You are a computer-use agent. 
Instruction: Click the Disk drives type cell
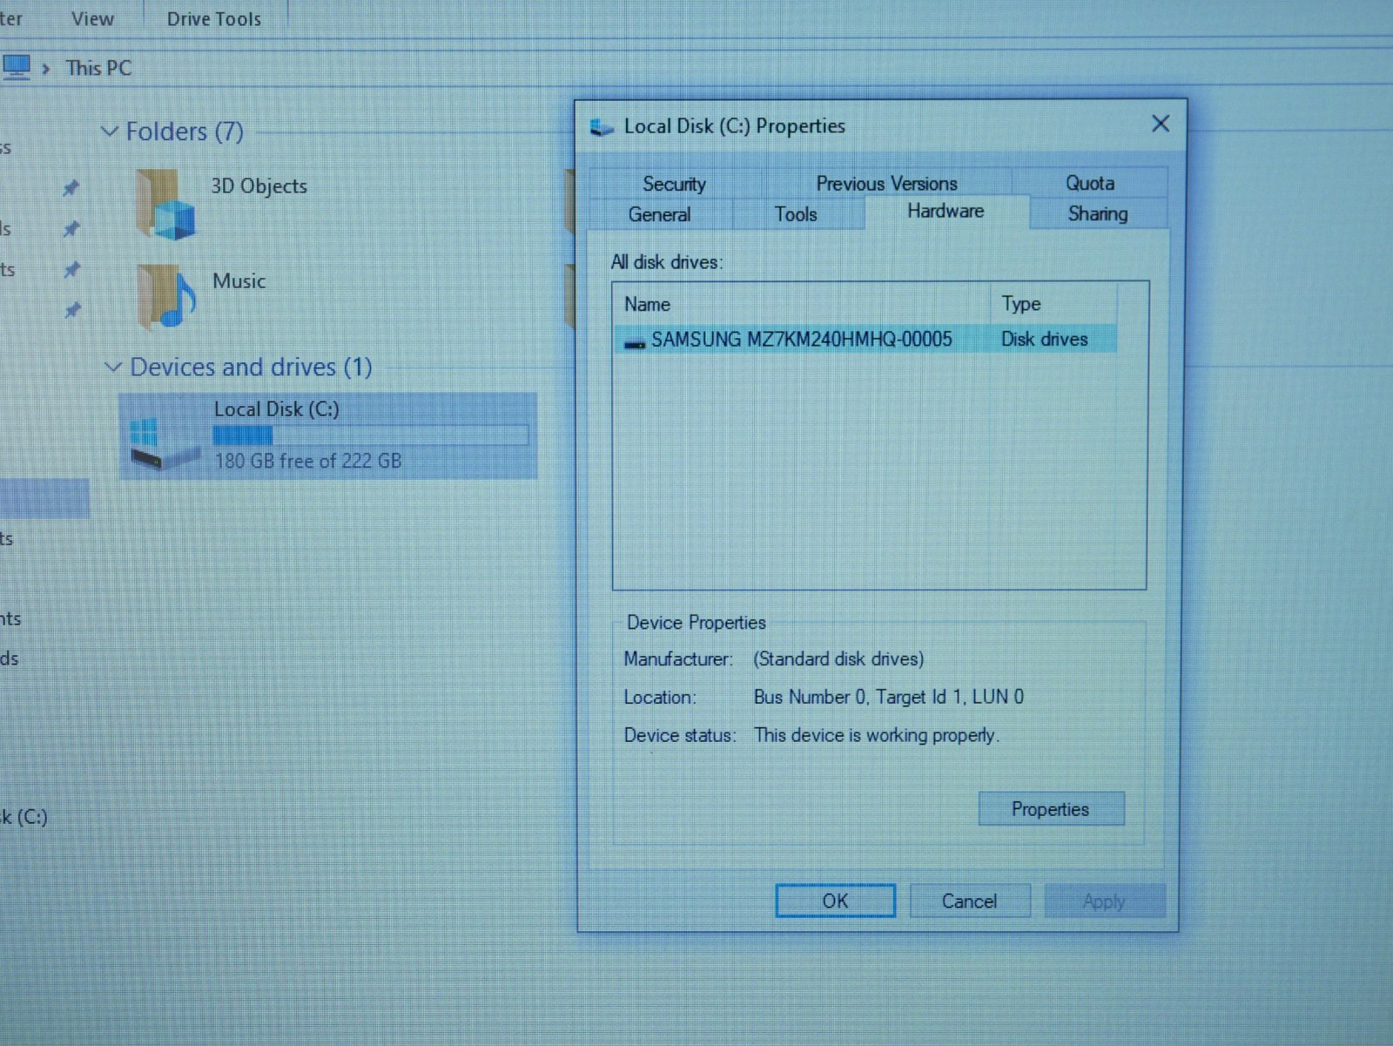point(1044,339)
